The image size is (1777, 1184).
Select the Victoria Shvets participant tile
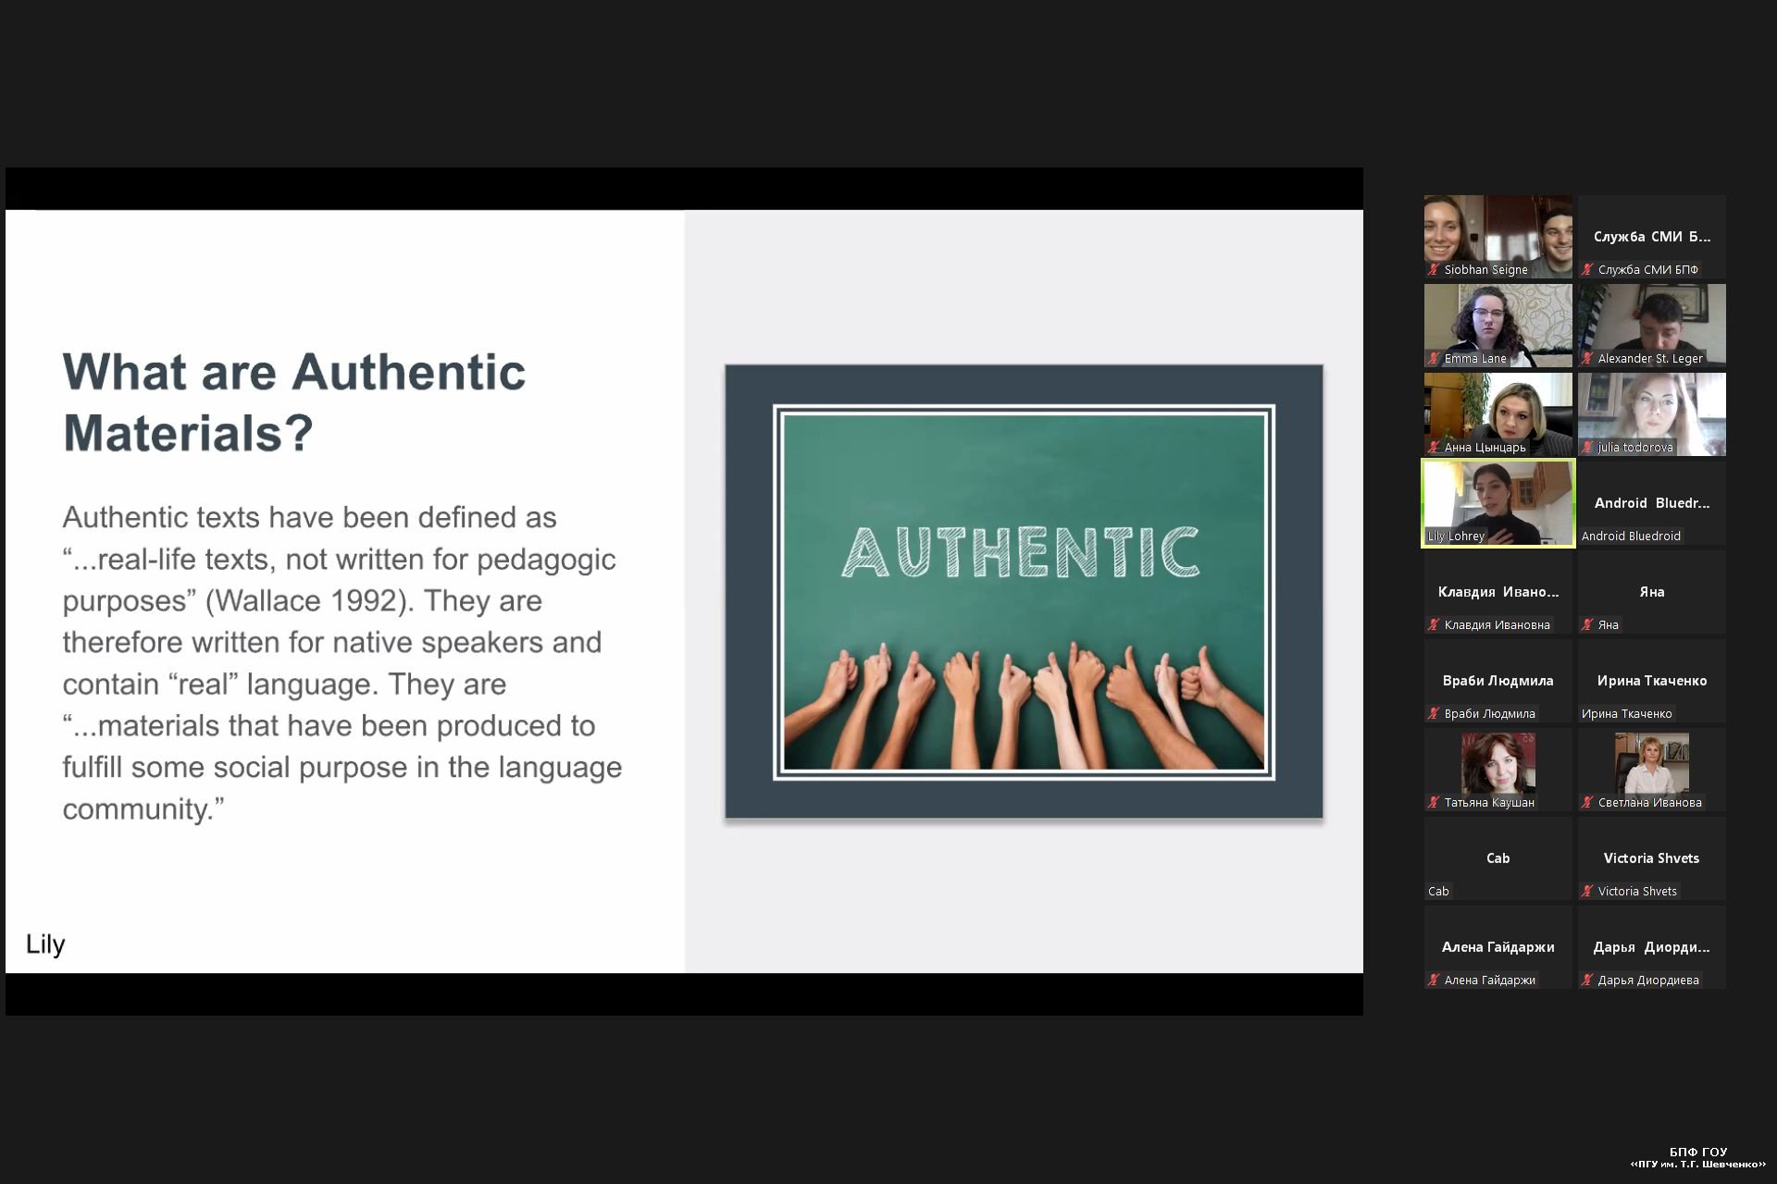pyautogui.click(x=1652, y=857)
